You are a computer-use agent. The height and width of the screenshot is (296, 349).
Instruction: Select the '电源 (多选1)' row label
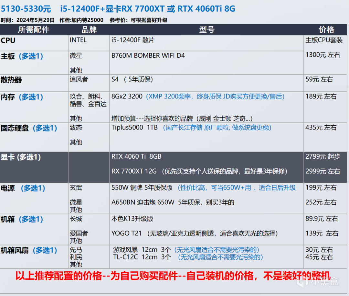click(x=23, y=188)
